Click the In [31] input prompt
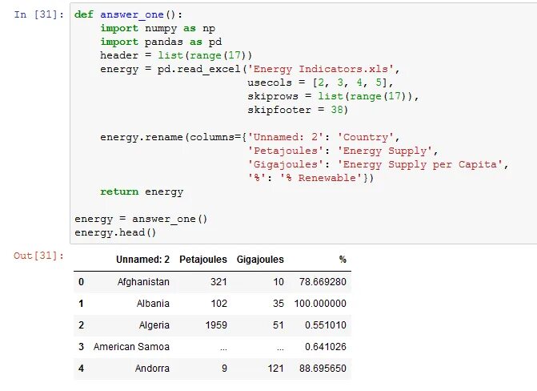This screenshot has height=391, width=537. 38,14
